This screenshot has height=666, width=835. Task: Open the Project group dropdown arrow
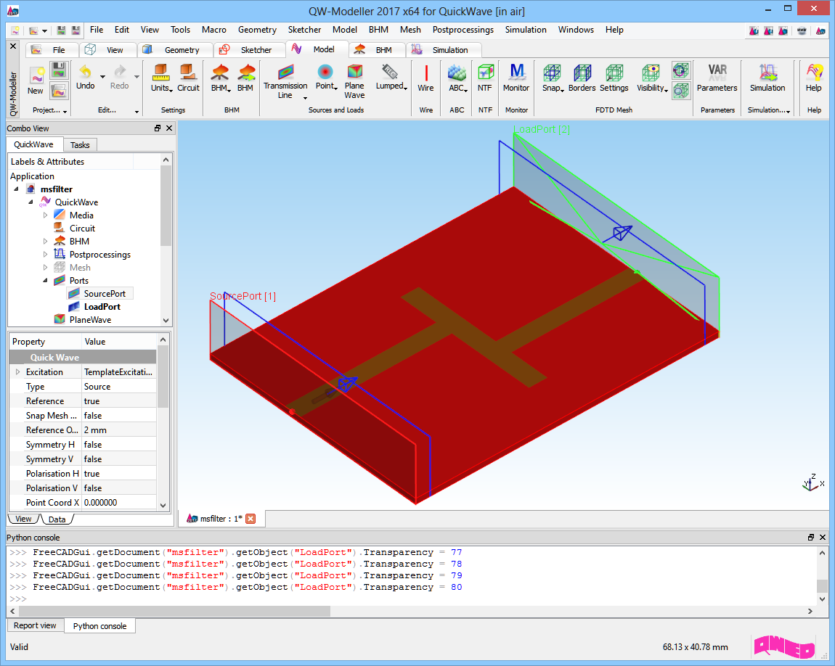click(65, 111)
